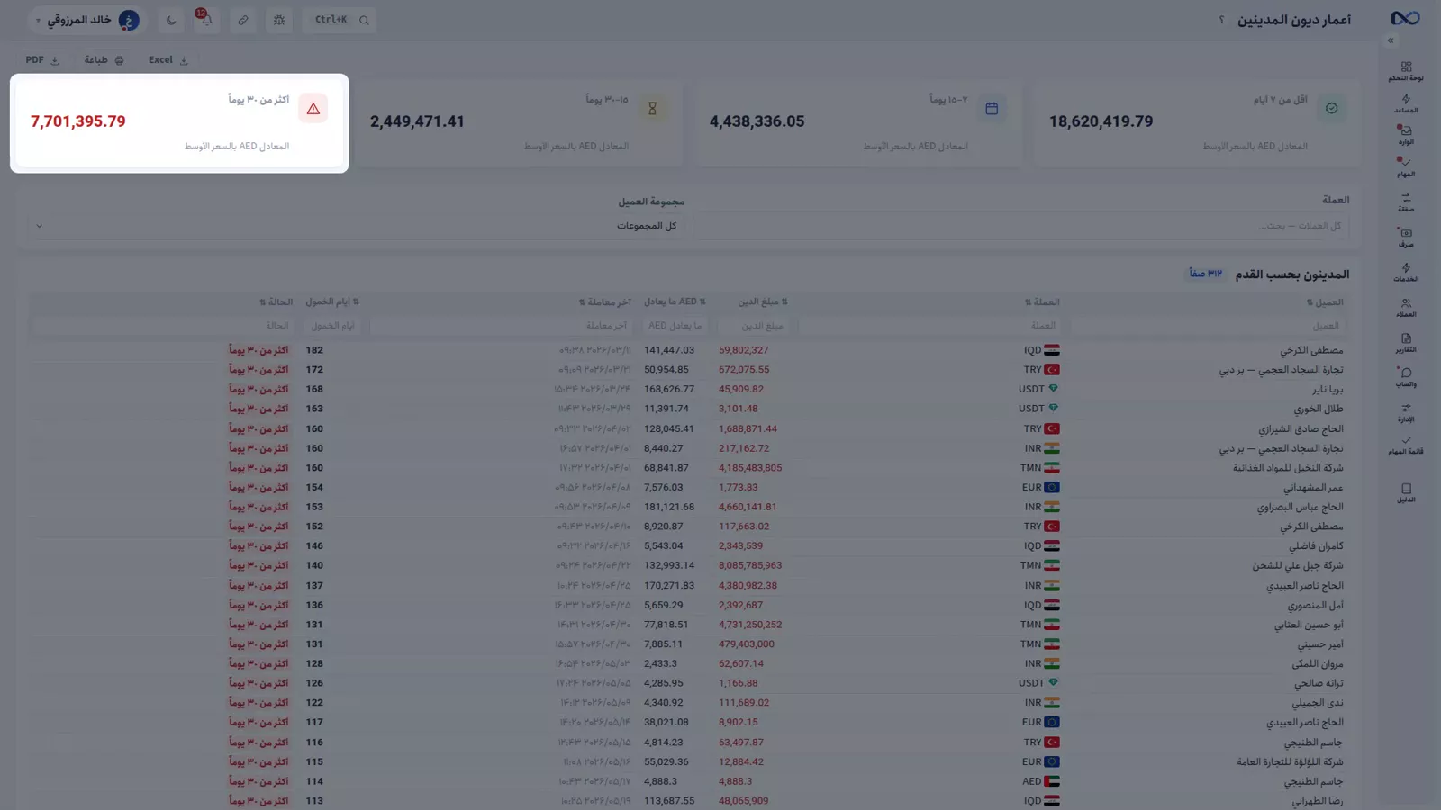Sort table by العميل column
This screenshot has width=1441, height=810.
pos(1325,302)
